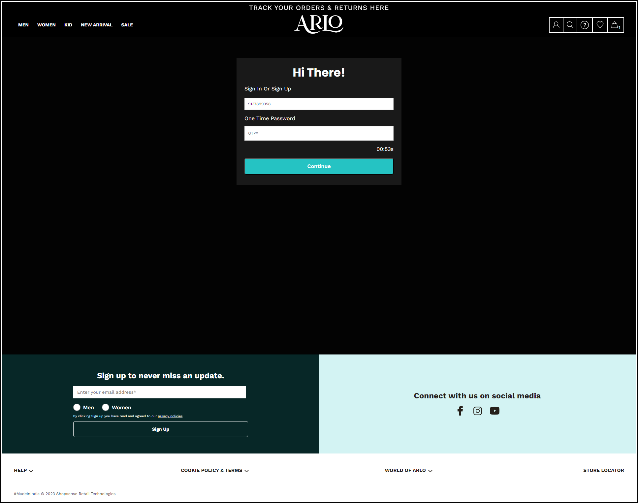Image resolution: width=638 pixels, height=503 pixels.
Task: Click the Continue button
Action: coord(319,166)
